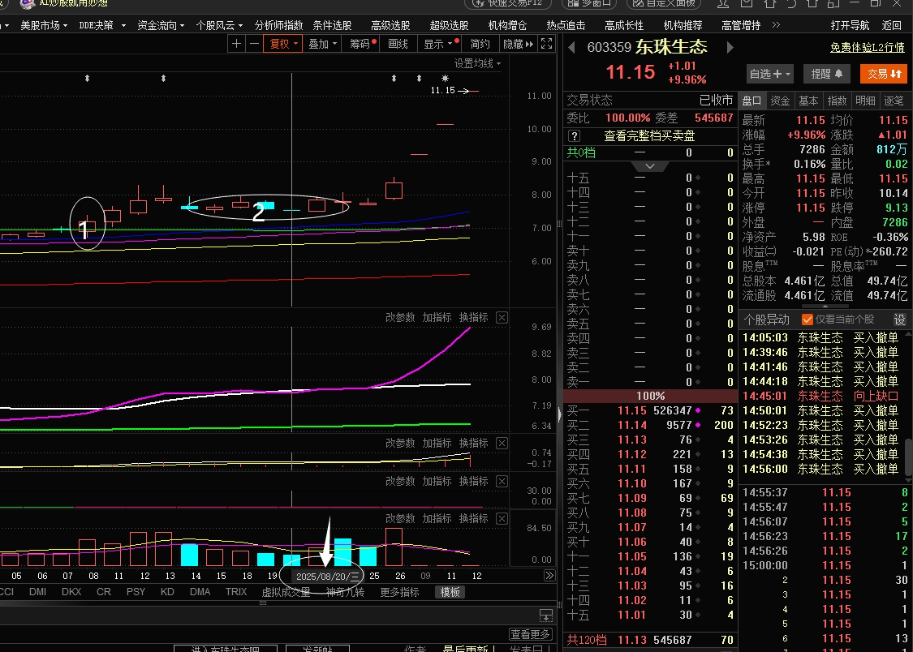Viewport: 913px width, 652px height.
Task: Toggle fullscreen chart expand icon
Action: point(546,44)
